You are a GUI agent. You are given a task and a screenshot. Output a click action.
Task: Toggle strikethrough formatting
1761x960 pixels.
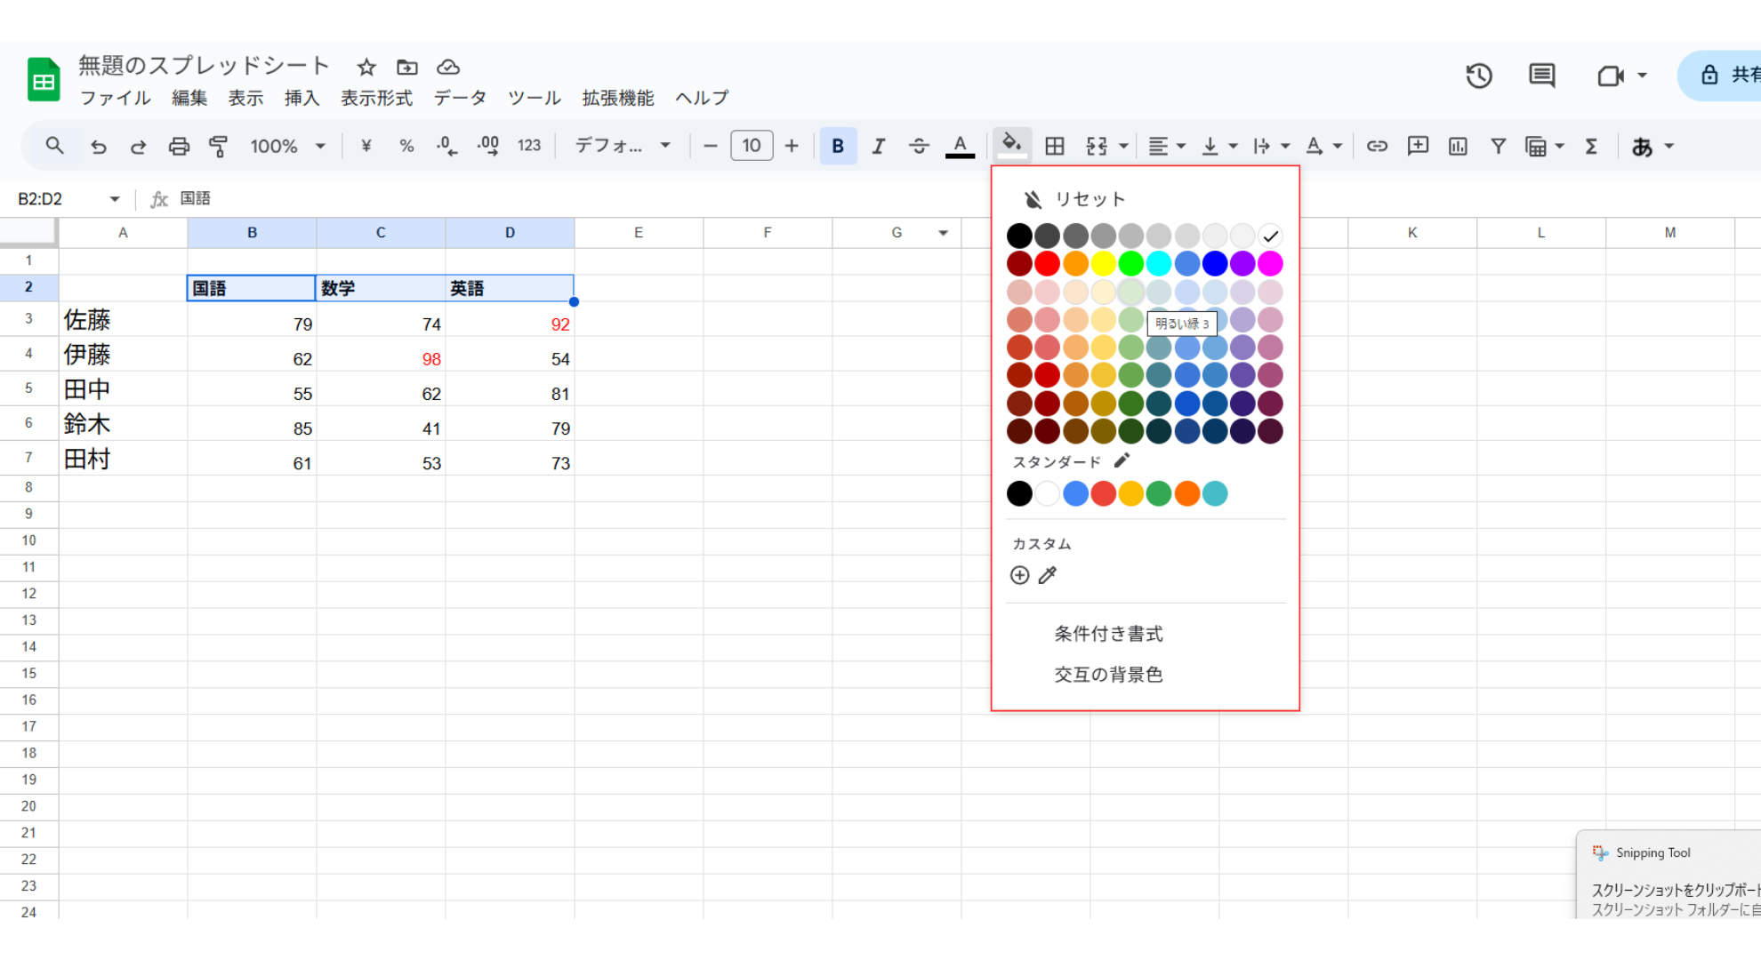[x=919, y=147]
